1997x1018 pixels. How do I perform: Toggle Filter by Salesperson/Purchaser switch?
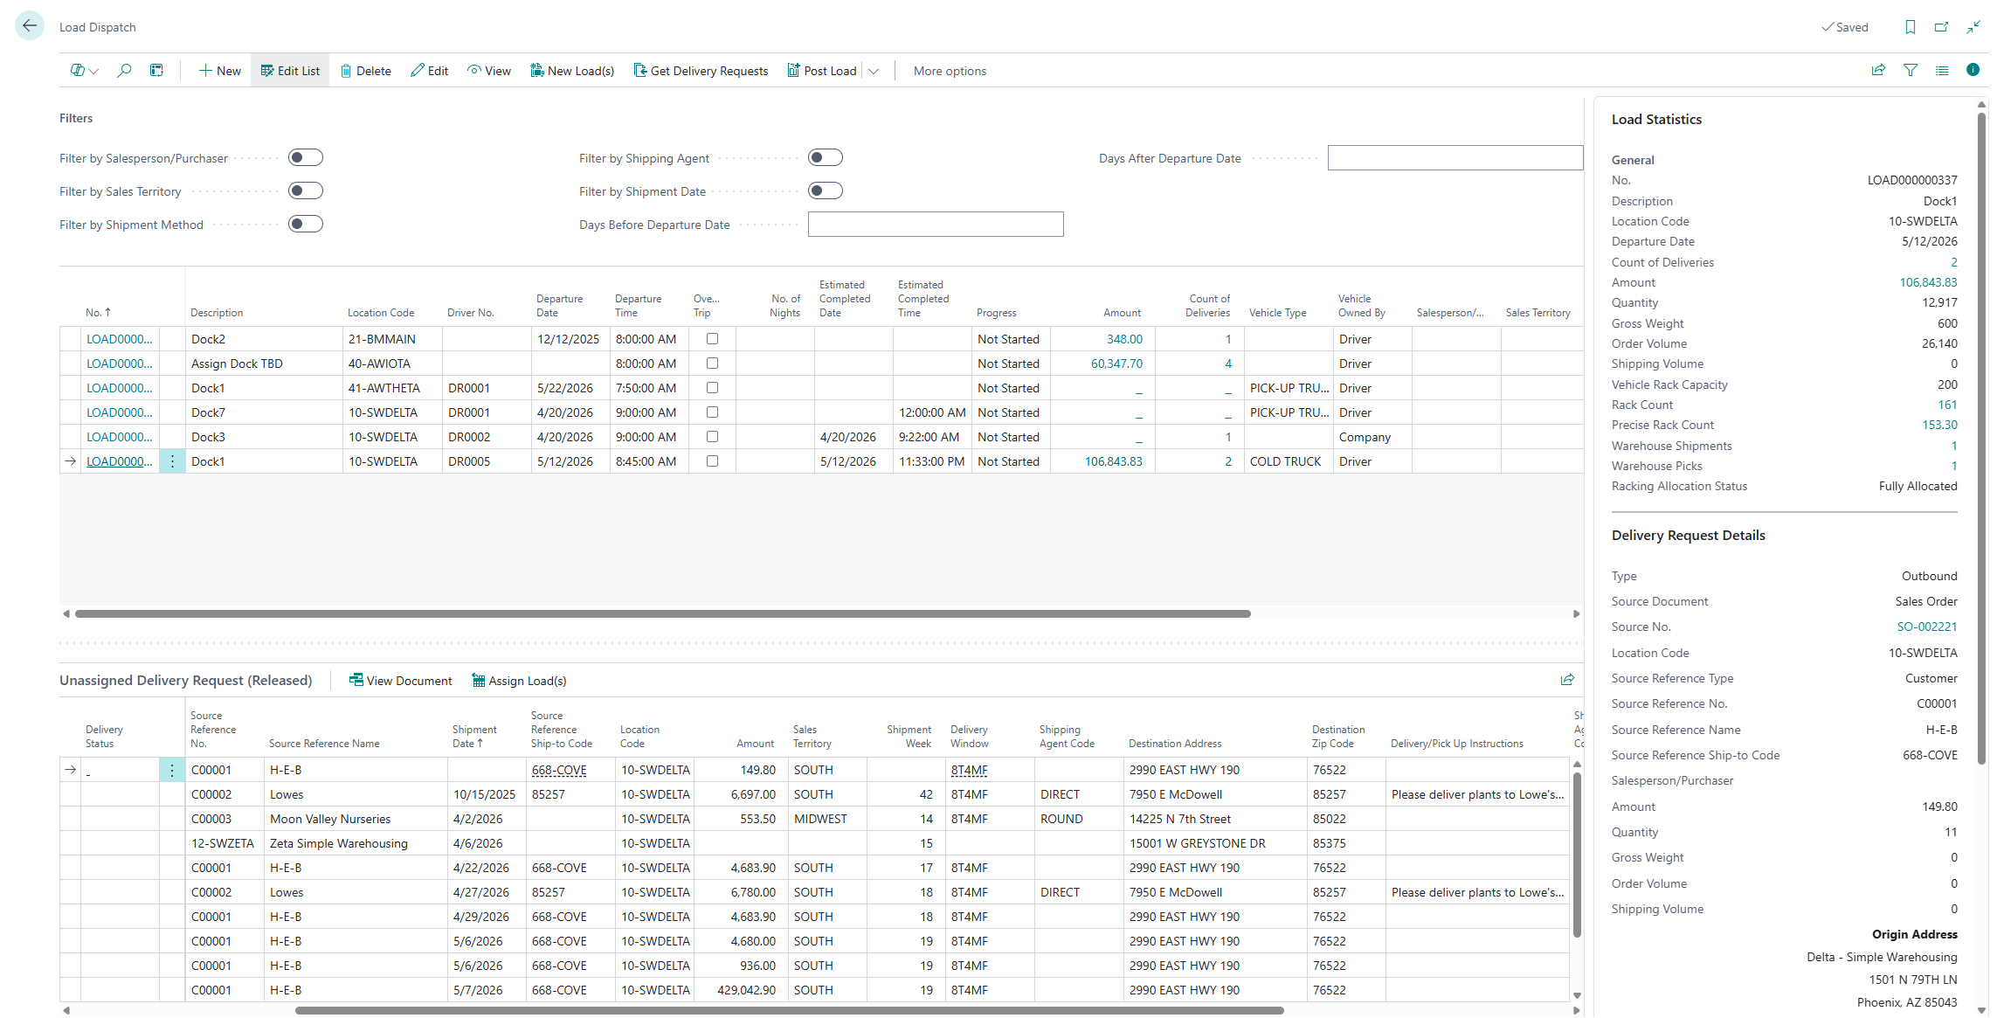pyautogui.click(x=306, y=157)
